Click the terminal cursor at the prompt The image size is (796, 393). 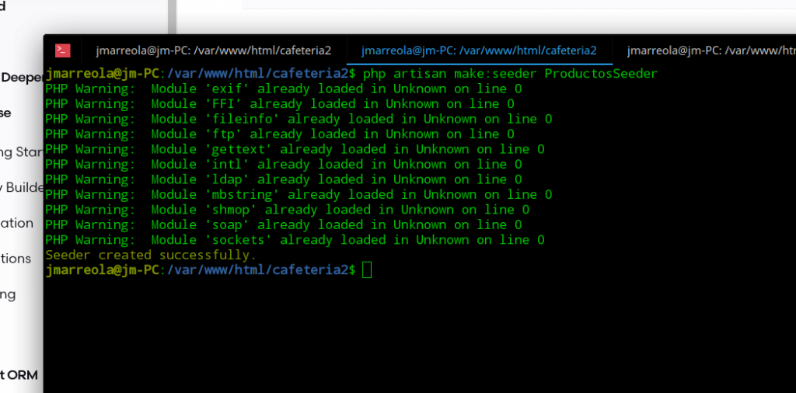[x=367, y=270]
